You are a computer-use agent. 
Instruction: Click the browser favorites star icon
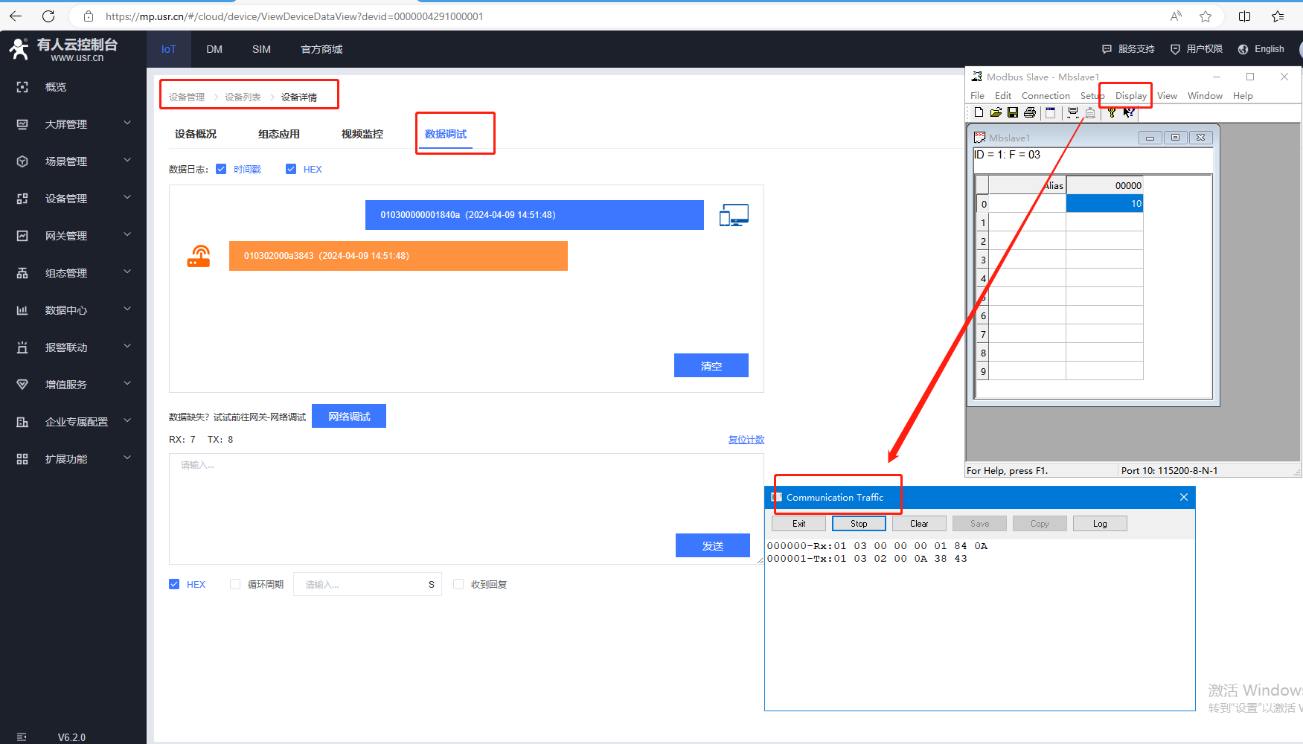tap(1206, 16)
